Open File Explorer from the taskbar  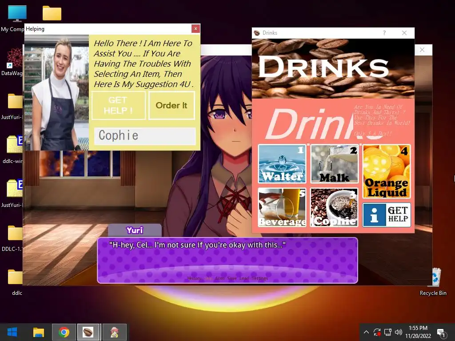coord(38,332)
